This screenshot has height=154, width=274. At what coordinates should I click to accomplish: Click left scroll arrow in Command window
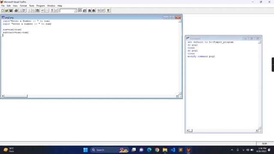pyautogui.click(x=188, y=130)
